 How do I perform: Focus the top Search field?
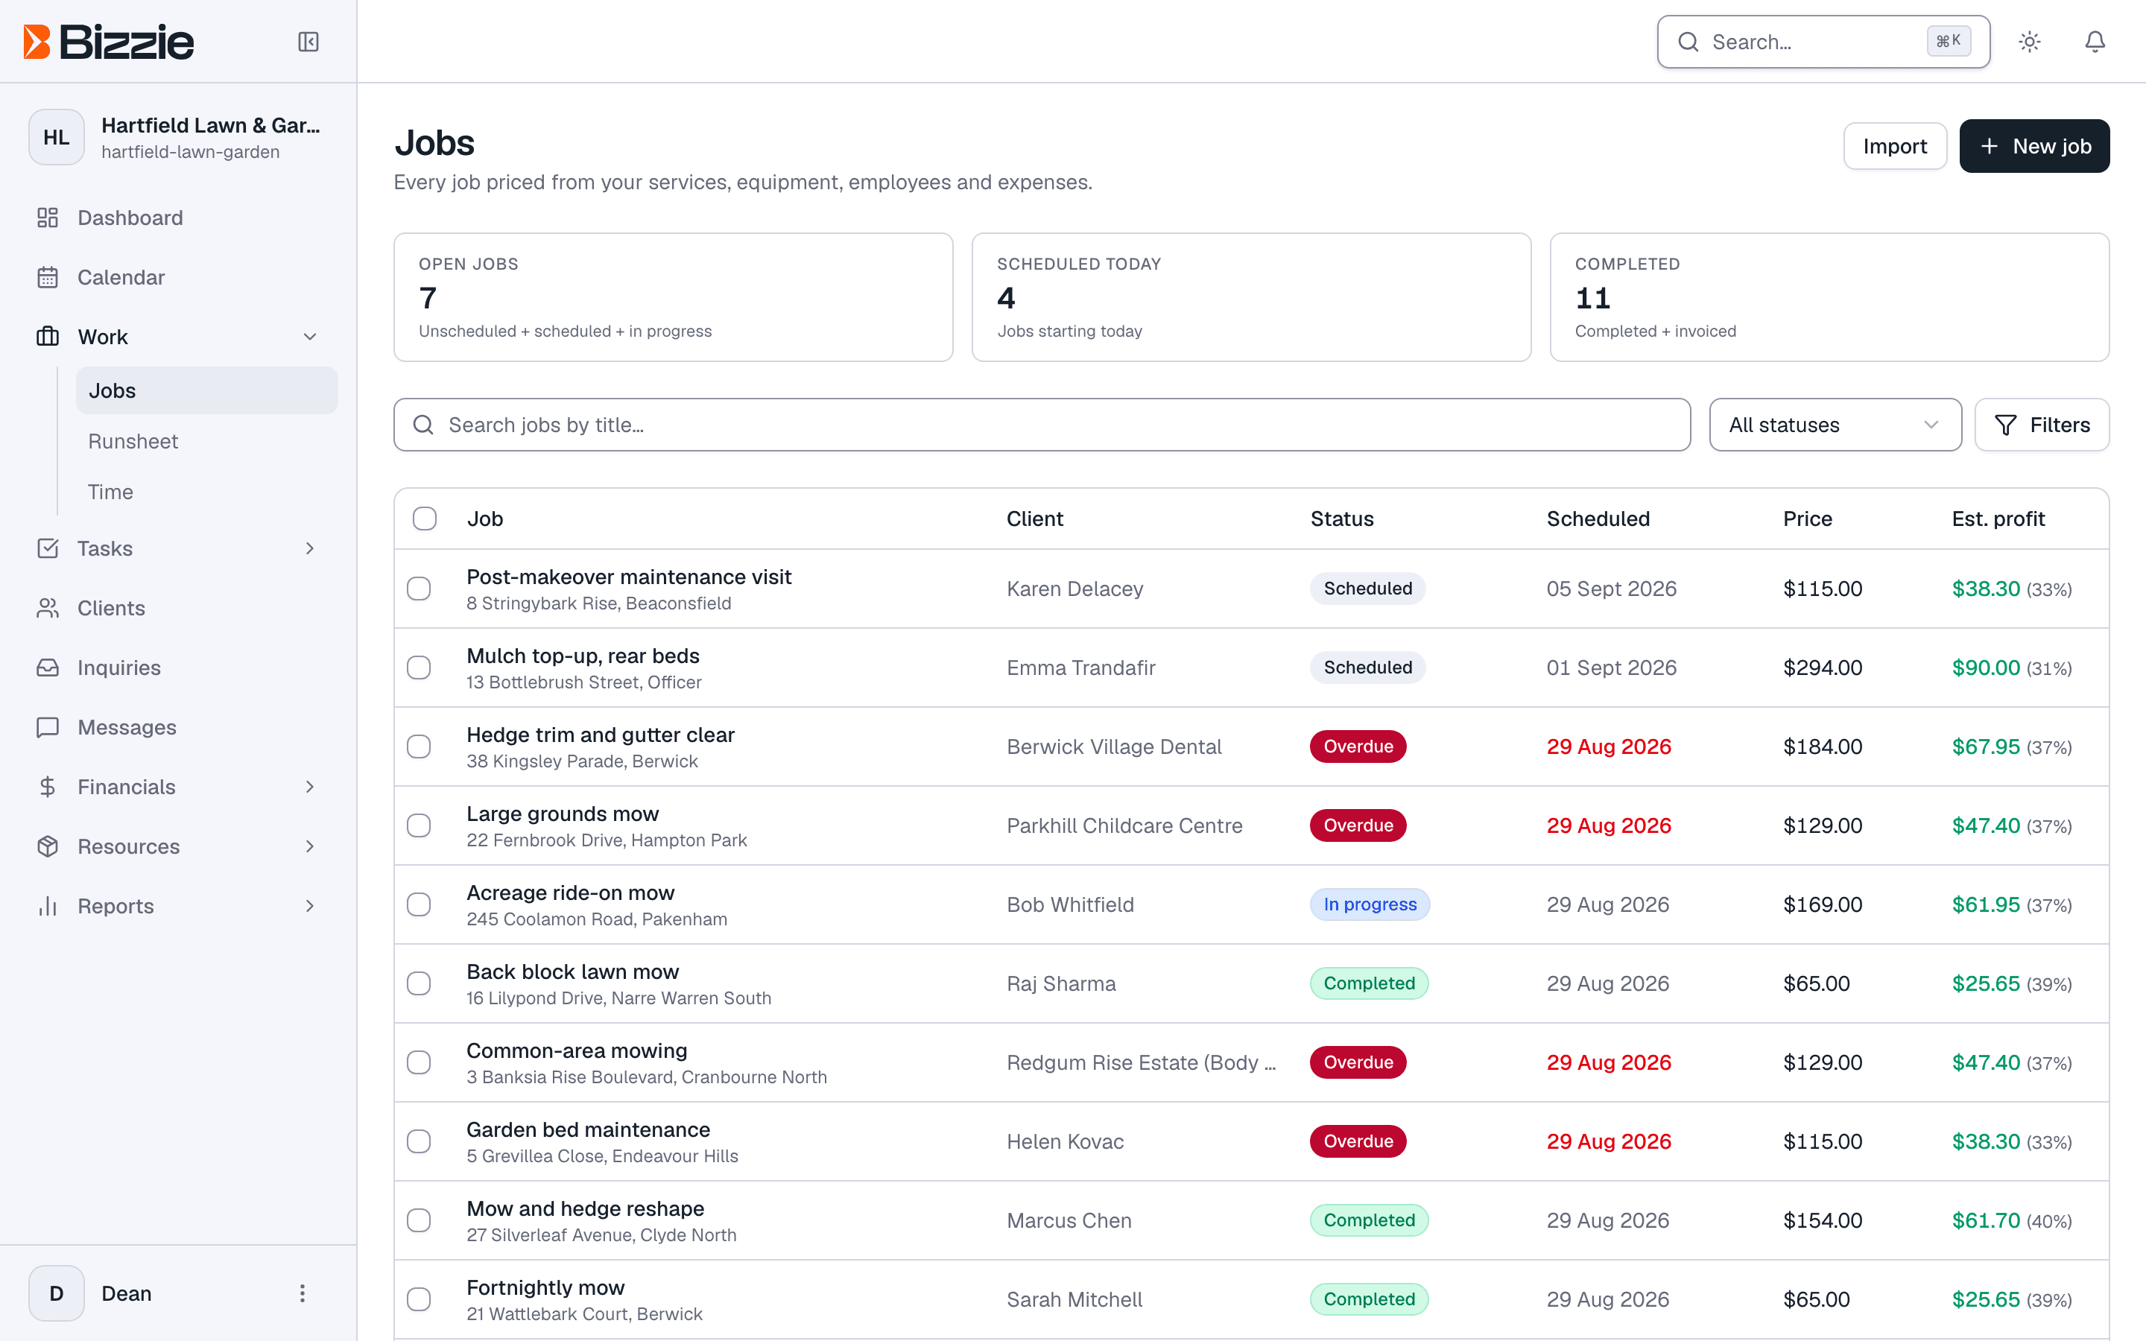tap(1823, 42)
